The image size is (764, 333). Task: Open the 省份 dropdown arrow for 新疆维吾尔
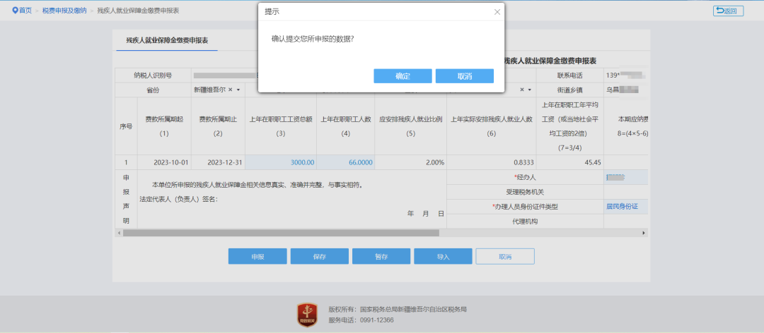point(239,90)
